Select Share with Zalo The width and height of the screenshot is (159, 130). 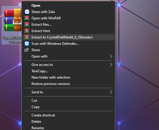[68, 12]
